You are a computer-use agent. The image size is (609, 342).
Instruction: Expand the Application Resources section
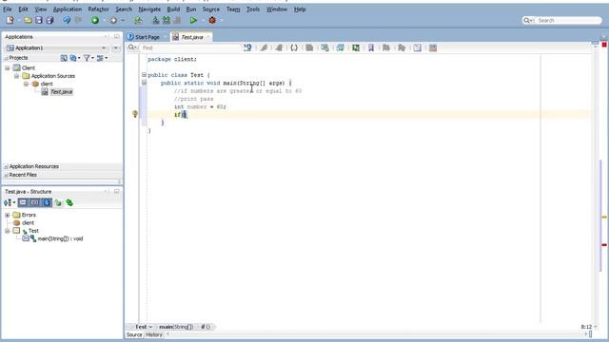click(7, 166)
